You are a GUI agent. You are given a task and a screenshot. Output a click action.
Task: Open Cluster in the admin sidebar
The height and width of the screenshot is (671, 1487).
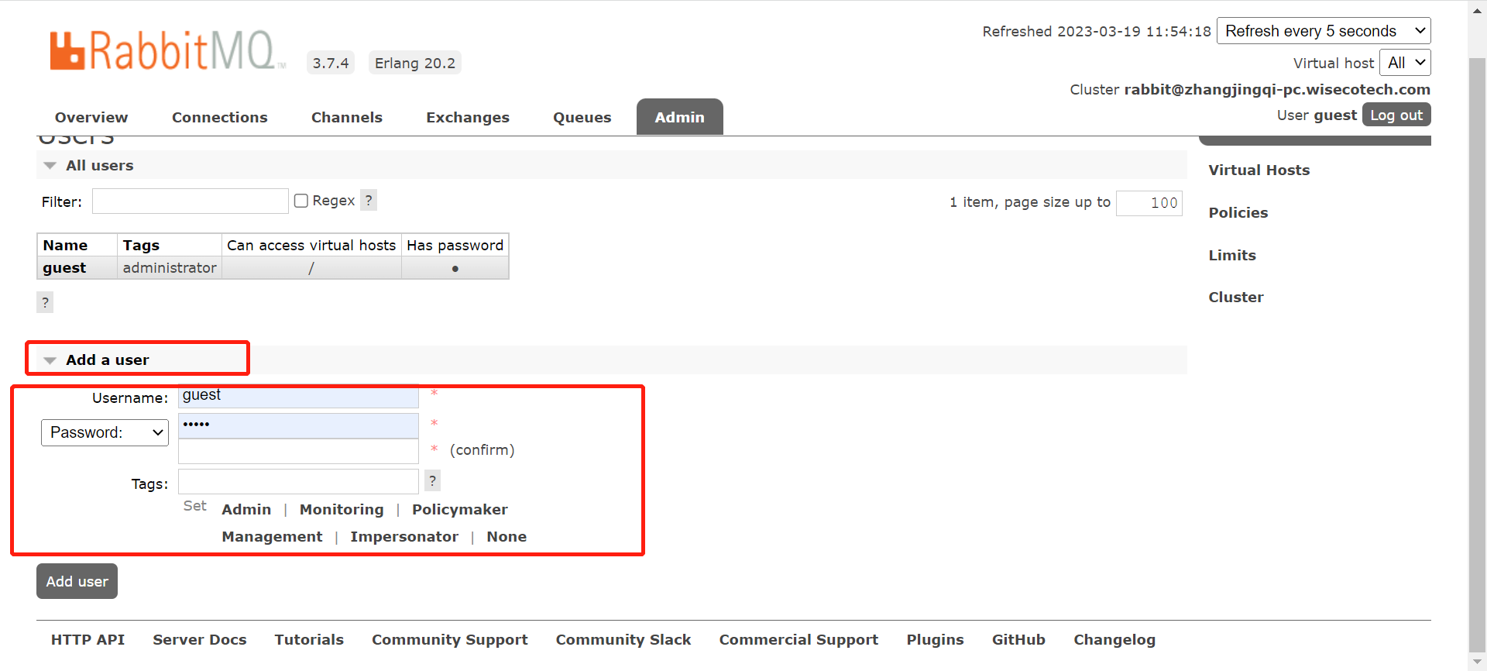pos(1236,298)
